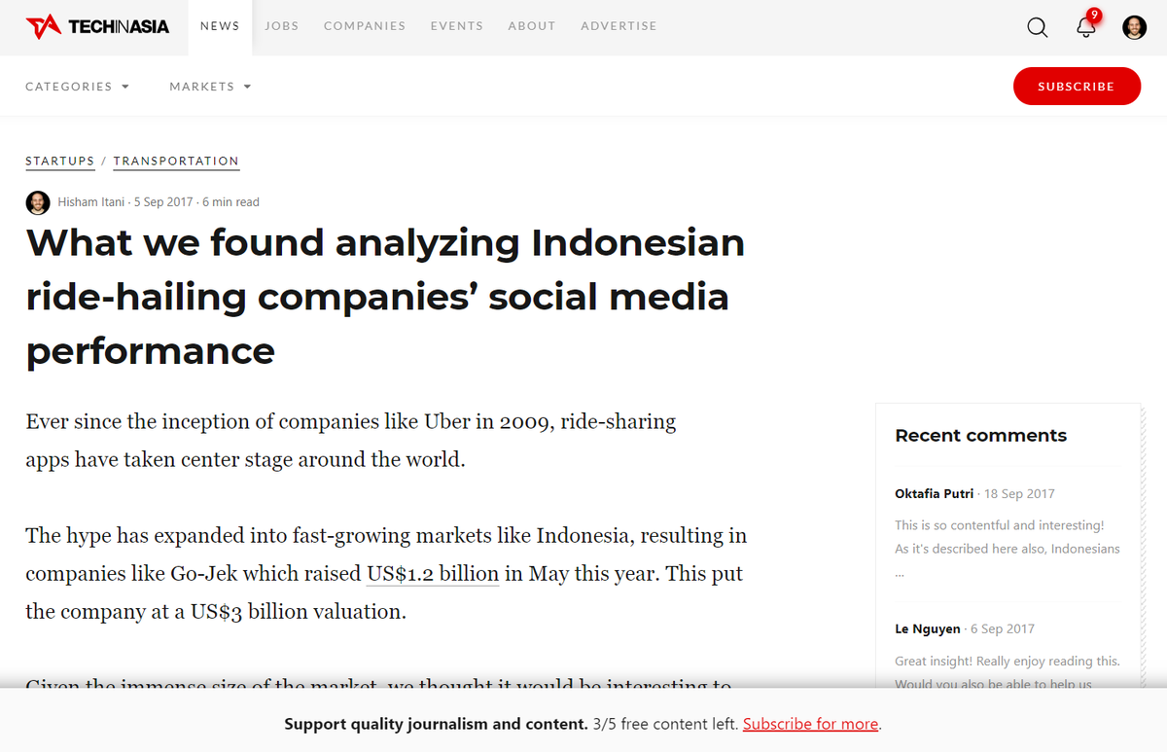Viewport: 1167px width, 752px height.
Task: Expand the Categories dropdown
Action: tap(77, 87)
